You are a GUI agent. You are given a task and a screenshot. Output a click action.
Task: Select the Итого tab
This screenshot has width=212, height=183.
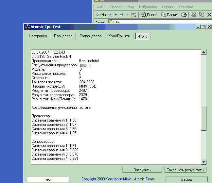pyautogui.click(x=142, y=36)
